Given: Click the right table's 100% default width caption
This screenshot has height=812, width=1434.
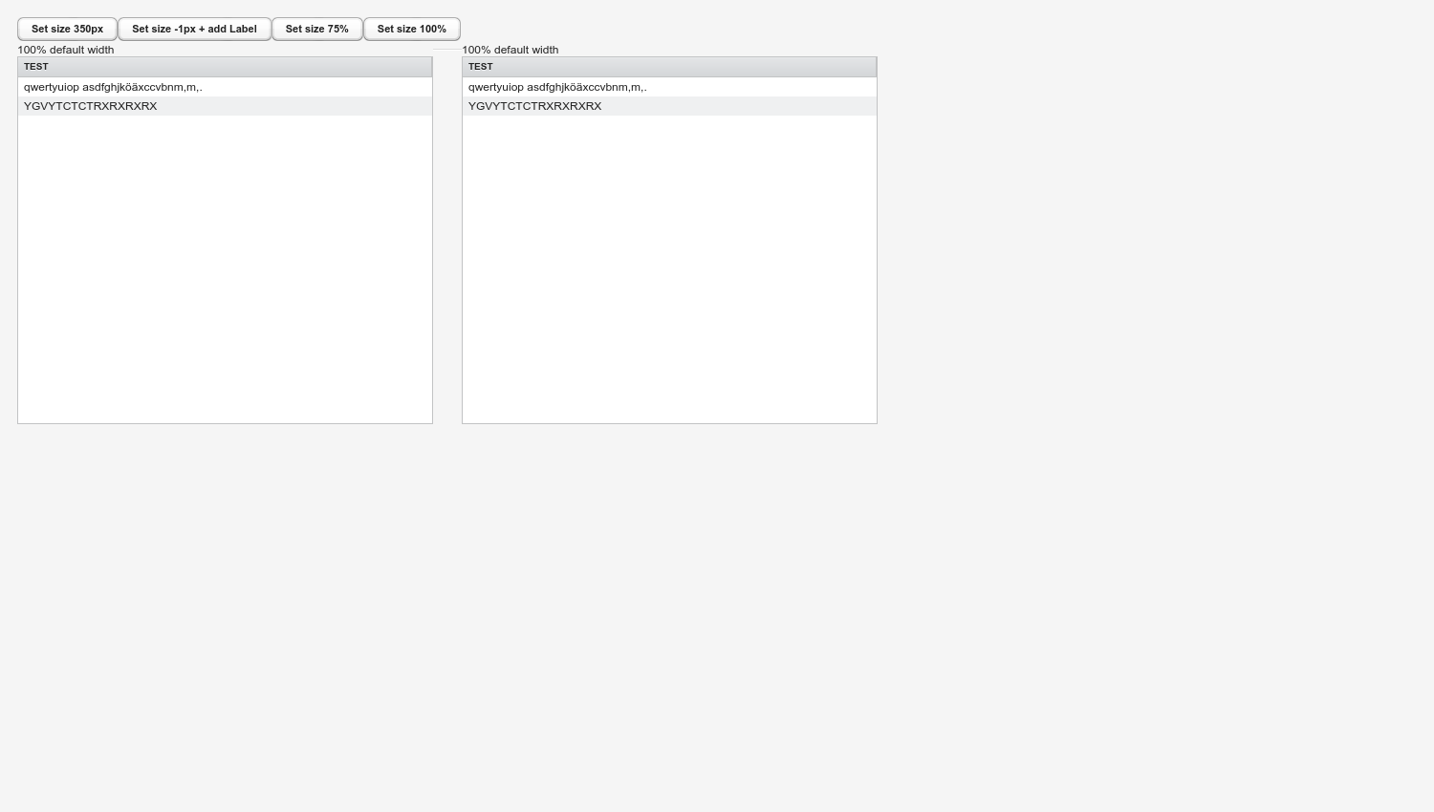Looking at the screenshot, I should coord(511,50).
